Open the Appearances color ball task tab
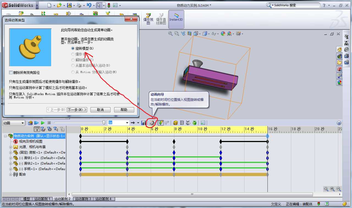The width and height of the screenshot is (352, 208). 339,82
